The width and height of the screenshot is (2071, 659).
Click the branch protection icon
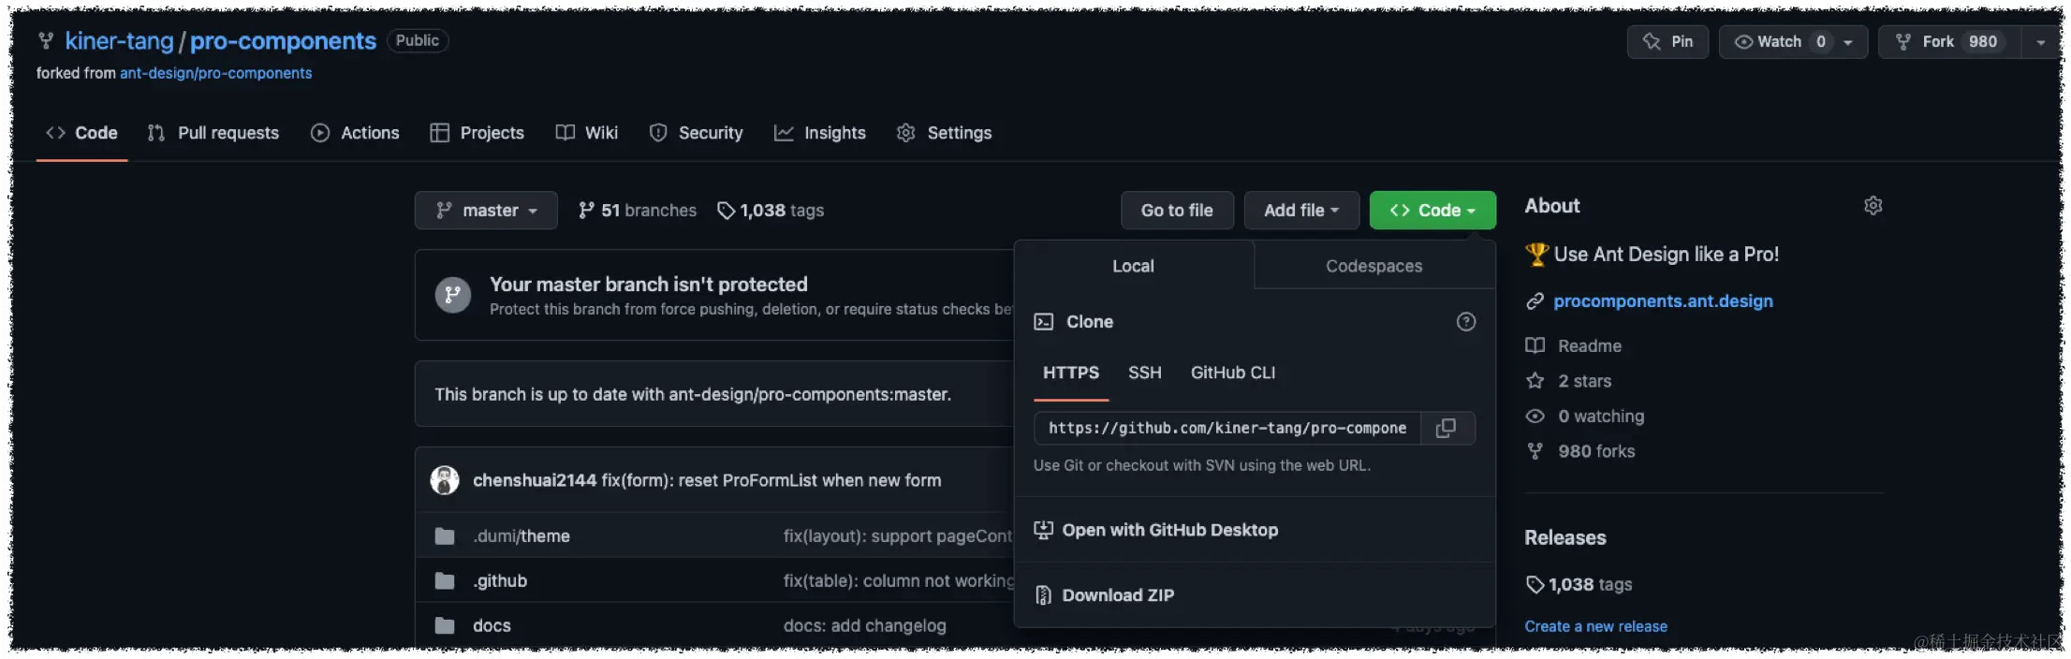click(x=452, y=295)
